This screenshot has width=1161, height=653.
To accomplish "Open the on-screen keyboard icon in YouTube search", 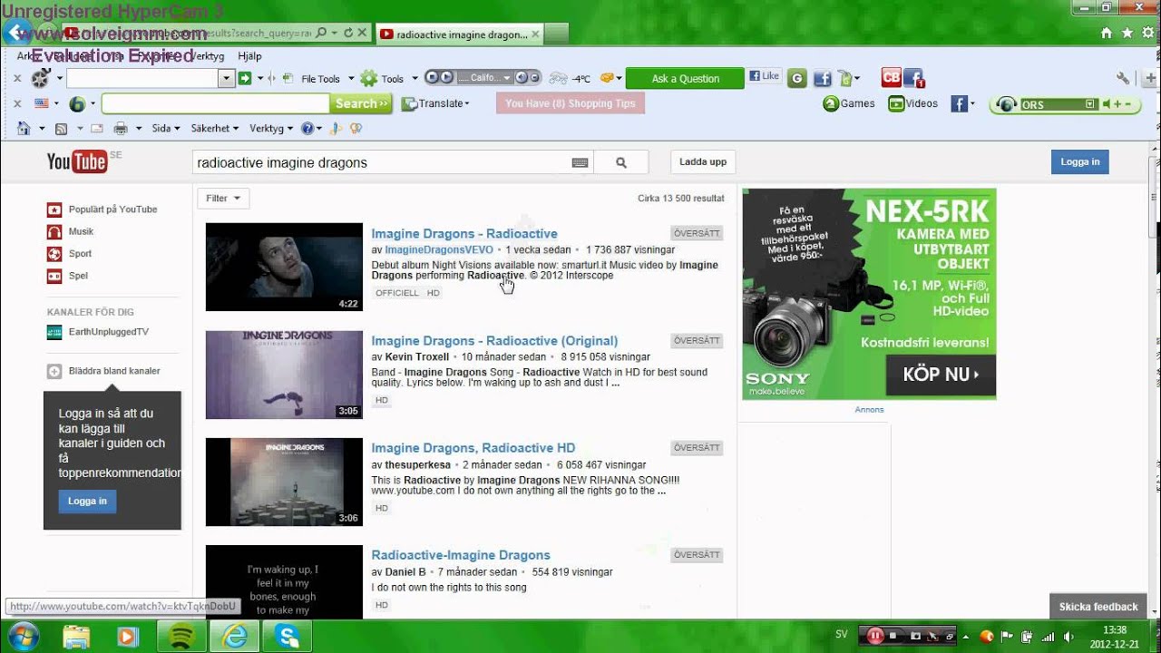I will (580, 163).
